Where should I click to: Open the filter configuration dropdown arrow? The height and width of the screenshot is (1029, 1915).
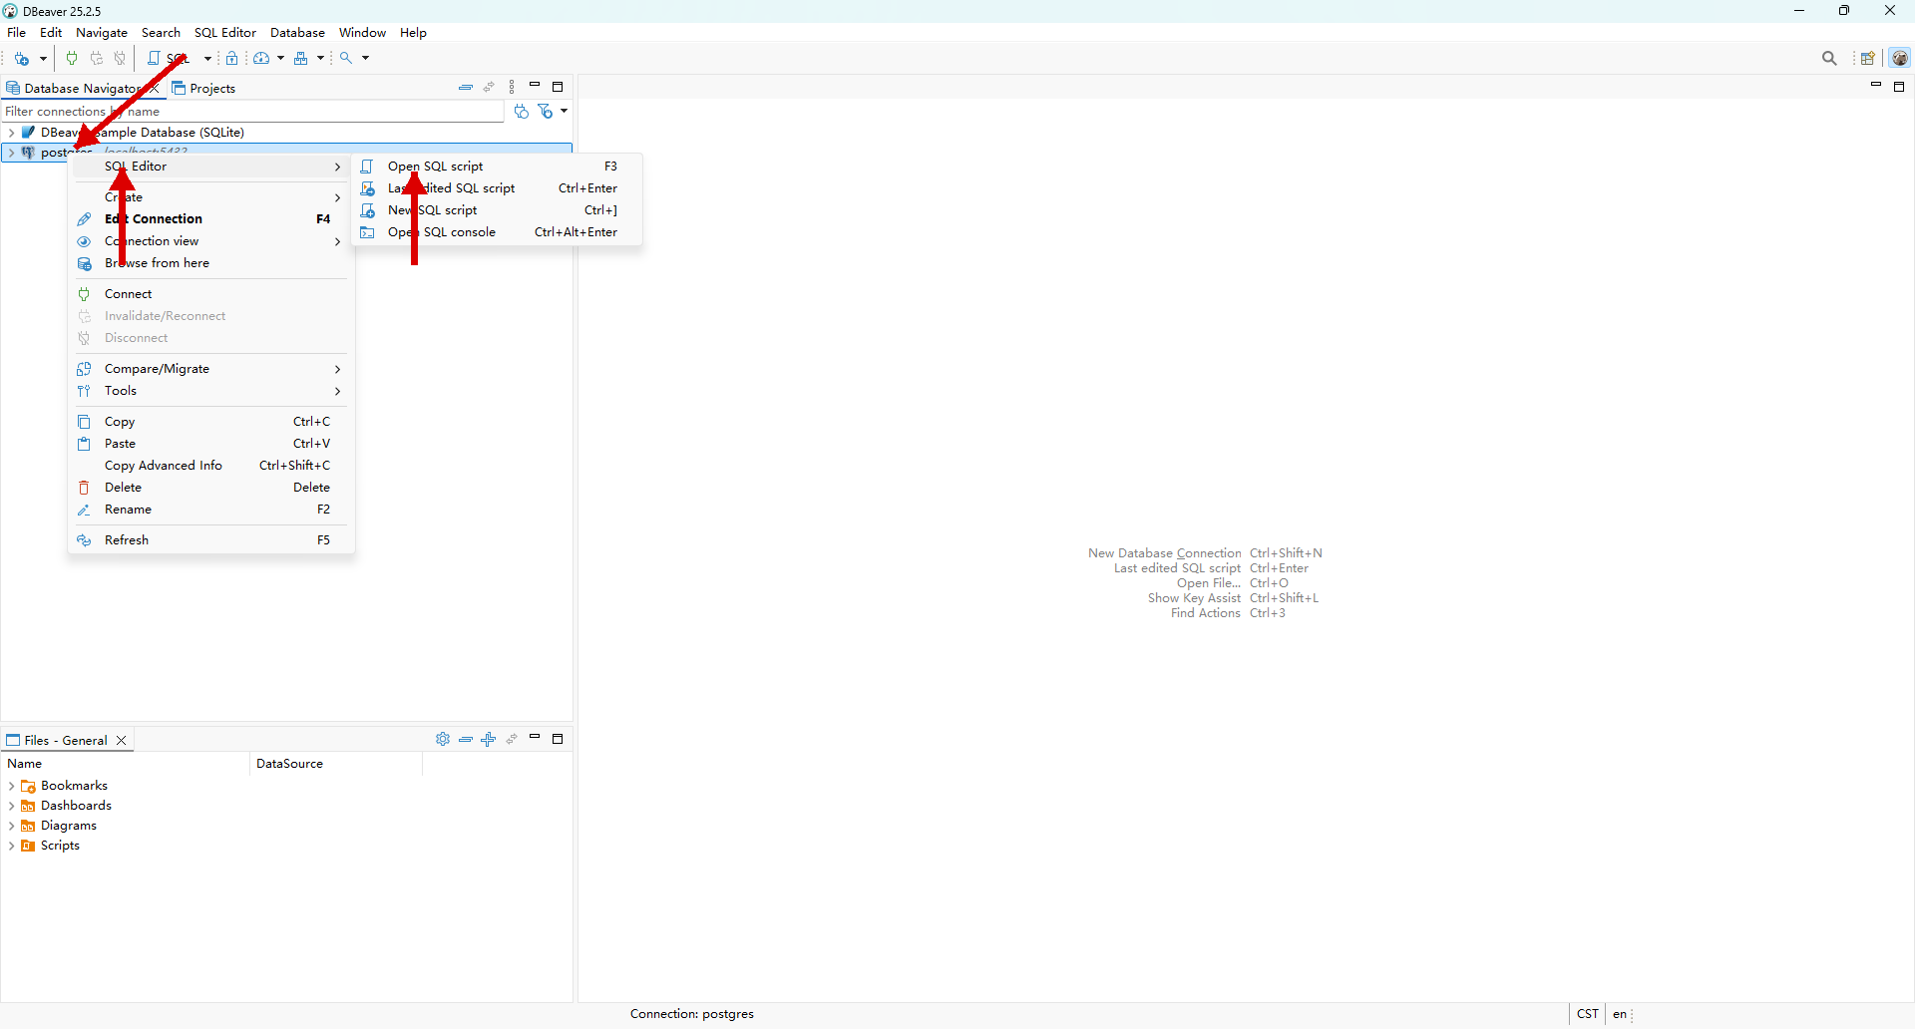click(x=564, y=112)
